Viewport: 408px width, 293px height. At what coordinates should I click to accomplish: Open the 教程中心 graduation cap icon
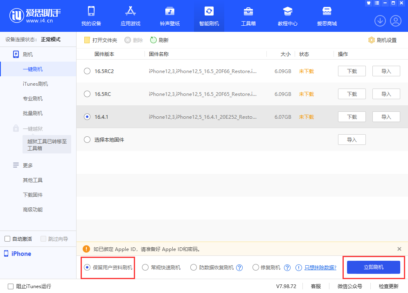click(x=288, y=11)
